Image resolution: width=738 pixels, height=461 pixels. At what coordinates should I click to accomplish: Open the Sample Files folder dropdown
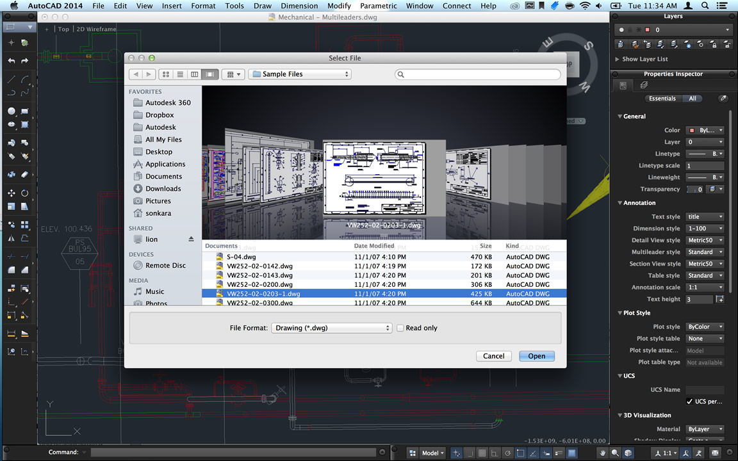point(300,74)
